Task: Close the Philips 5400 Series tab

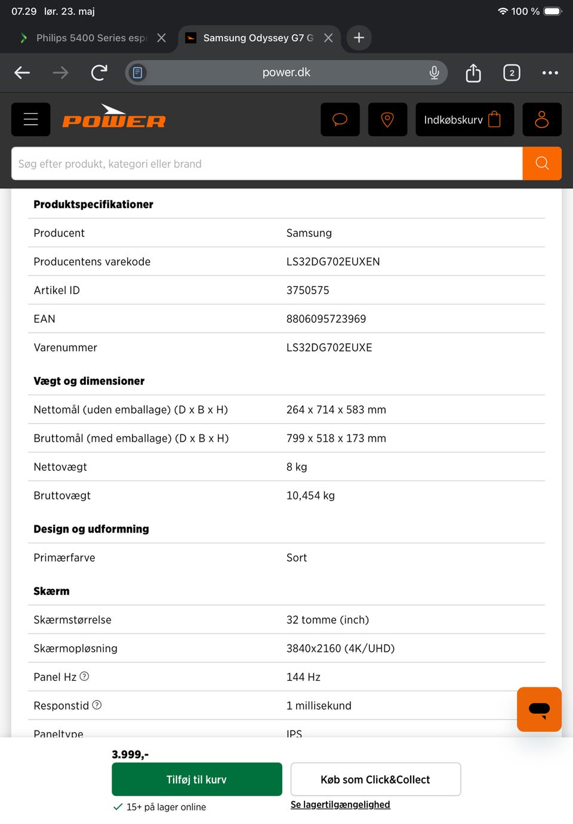Action: 161,38
